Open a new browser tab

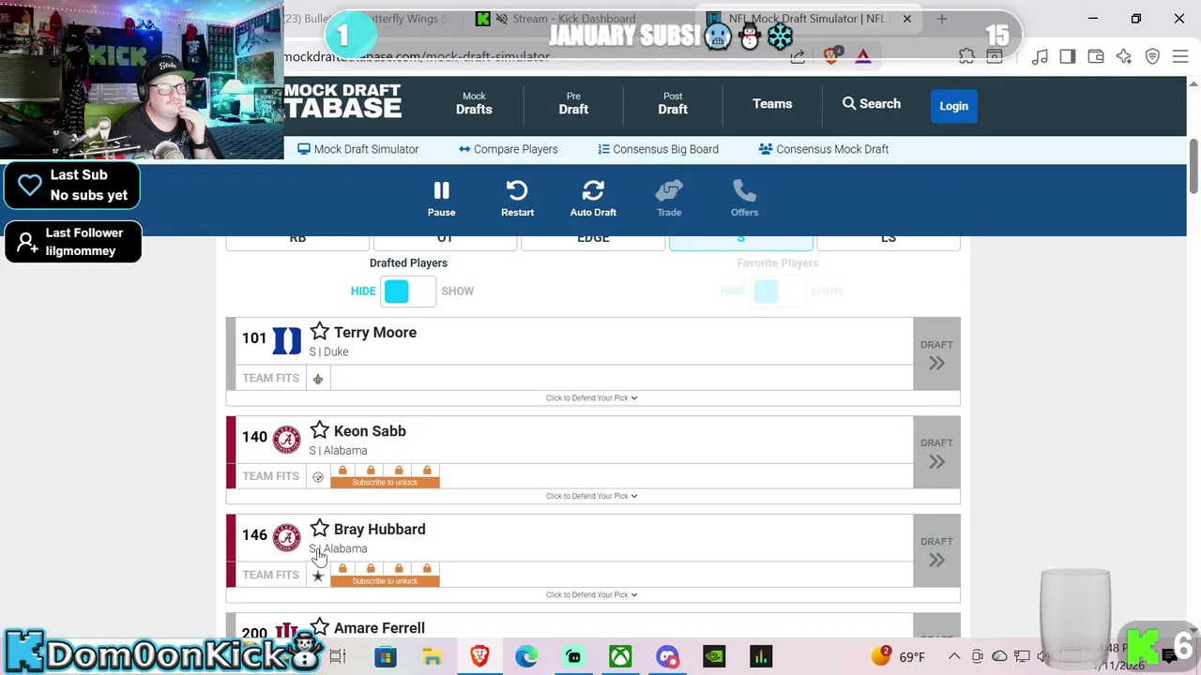(941, 19)
